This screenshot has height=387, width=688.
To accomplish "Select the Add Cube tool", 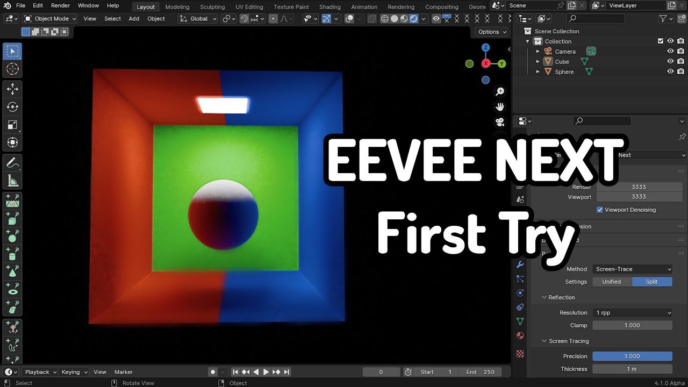I will tap(12, 218).
